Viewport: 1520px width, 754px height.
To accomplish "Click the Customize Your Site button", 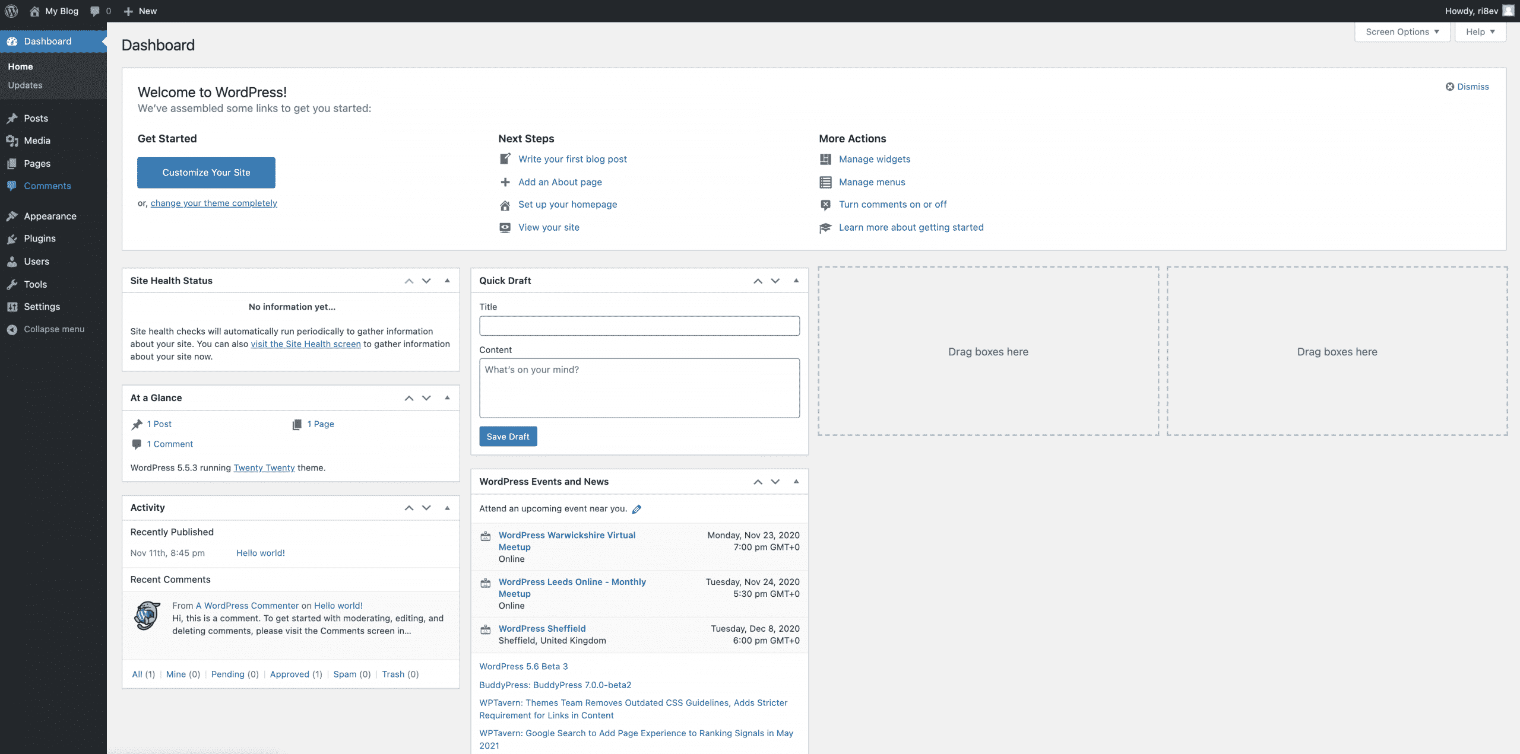I will (x=206, y=173).
